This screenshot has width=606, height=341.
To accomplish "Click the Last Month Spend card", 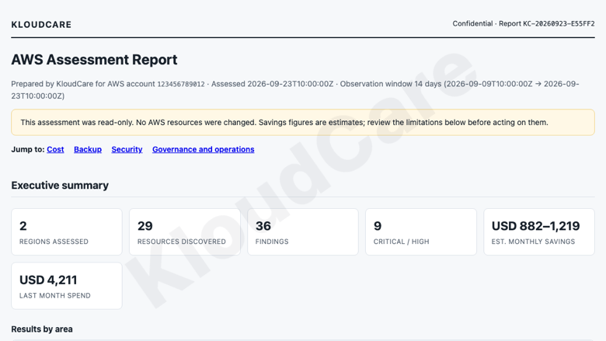I will tap(67, 286).
